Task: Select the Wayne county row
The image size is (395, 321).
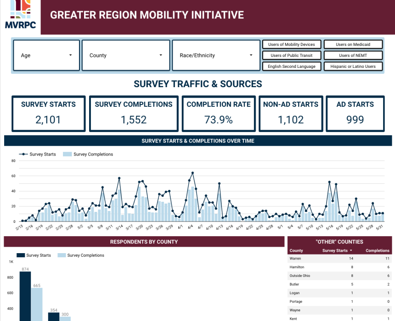Action: [x=339, y=310]
